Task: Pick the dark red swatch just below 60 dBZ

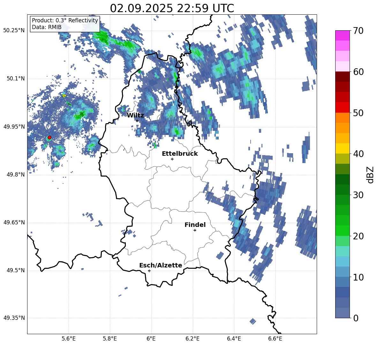Action: point(342,77)
